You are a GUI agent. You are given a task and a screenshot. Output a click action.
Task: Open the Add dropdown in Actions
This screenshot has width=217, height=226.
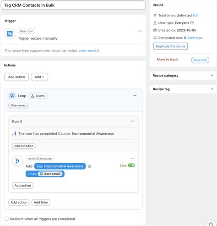coord(39,77)
